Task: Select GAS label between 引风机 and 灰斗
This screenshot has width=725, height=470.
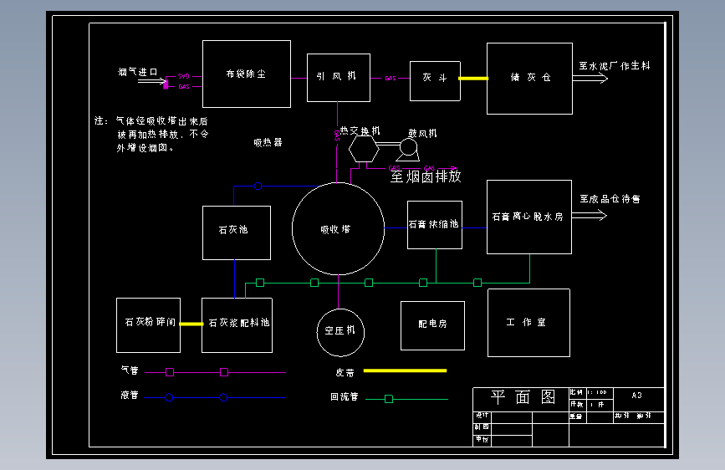Action: pos(391,78)
